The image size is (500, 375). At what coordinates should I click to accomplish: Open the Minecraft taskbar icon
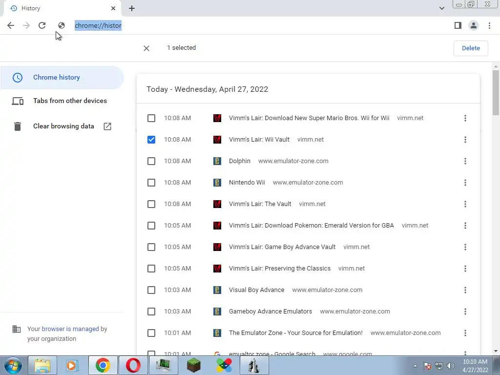193,365
